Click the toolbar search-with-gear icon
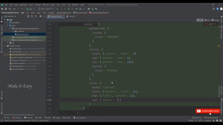223x125 pixels. pyautogui.click(x=96, y=9)
